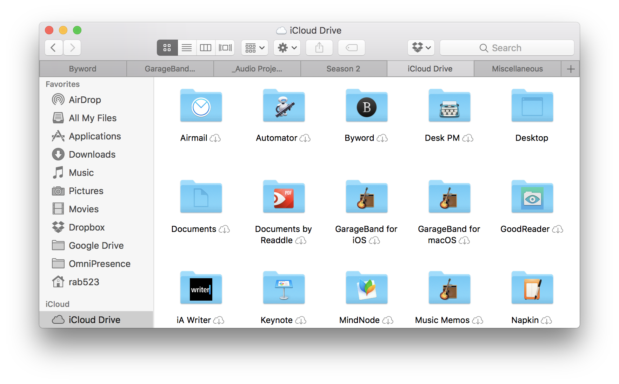
Task: Download Airmail via cloud icon
Action: click(215, 138)
